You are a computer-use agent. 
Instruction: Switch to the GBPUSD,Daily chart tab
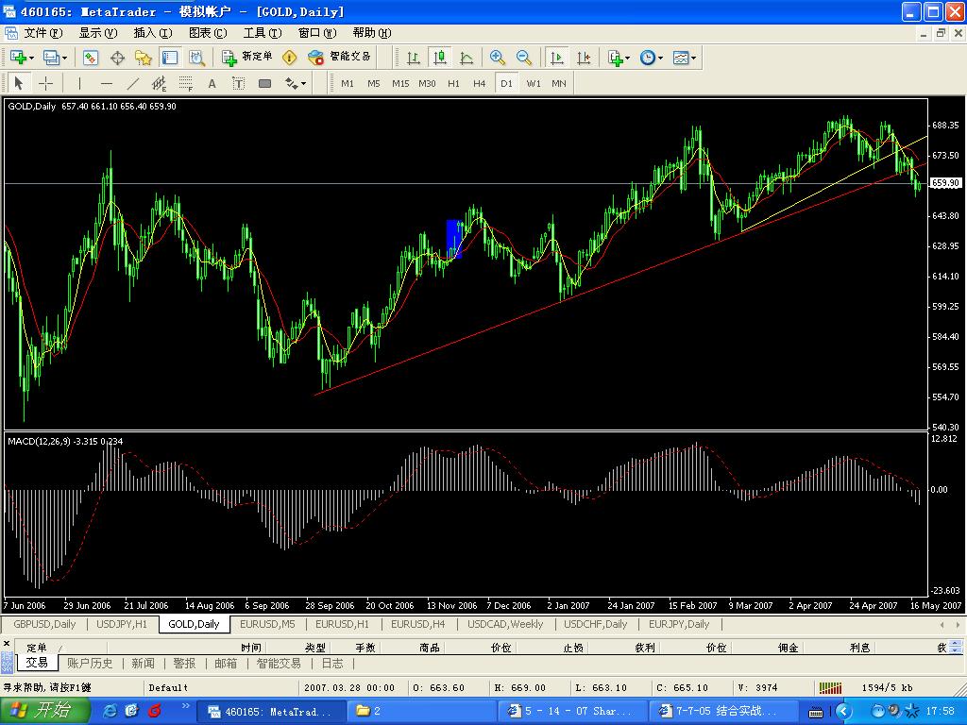click(44, 624)
